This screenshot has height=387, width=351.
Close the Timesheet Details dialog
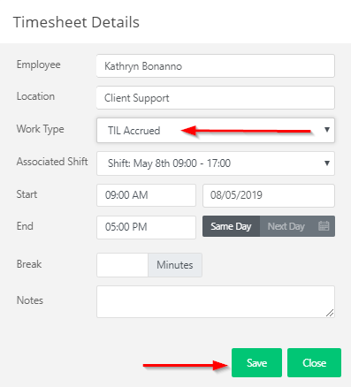click(x=314, y=362)
